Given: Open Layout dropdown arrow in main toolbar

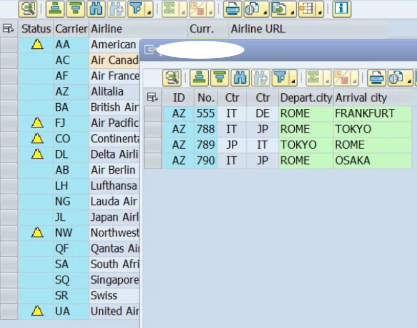Looking at the screenshot, I should click(x=319, y=9).
